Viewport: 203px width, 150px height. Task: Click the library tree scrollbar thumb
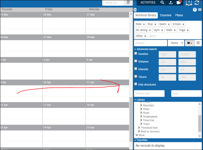click(200, 124)
